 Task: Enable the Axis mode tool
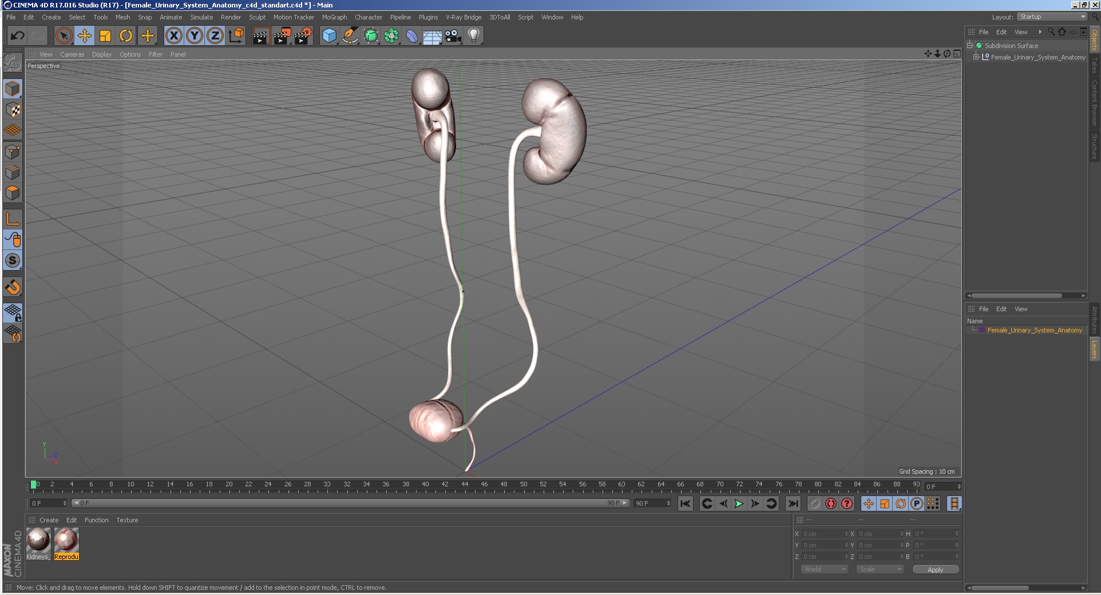(13, 219)
